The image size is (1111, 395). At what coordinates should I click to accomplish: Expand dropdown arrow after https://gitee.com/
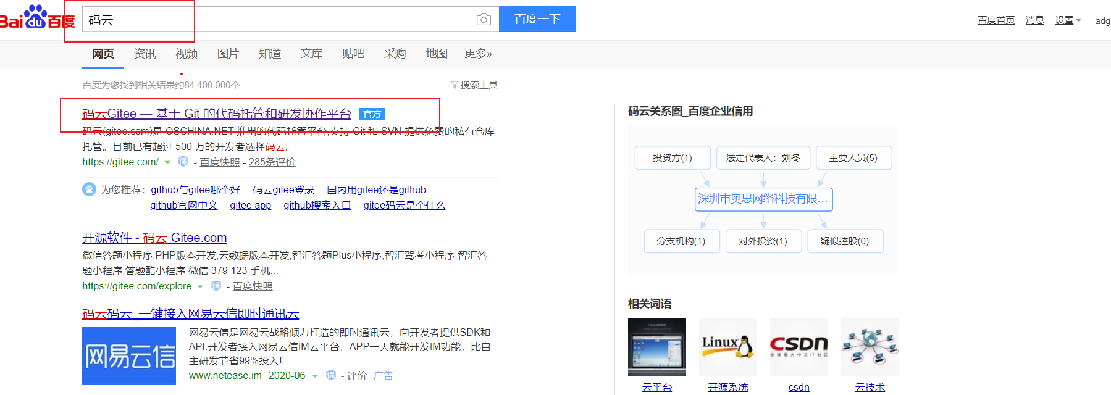tap(167, 162)
